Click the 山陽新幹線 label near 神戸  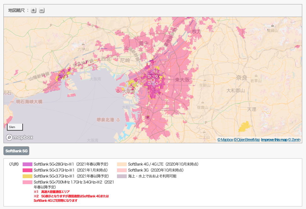coord(40,76)
